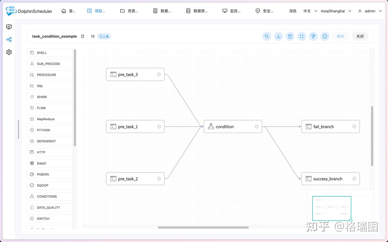
Task: Open the 中文 language dropdown
Action: [x=309, y=11]
